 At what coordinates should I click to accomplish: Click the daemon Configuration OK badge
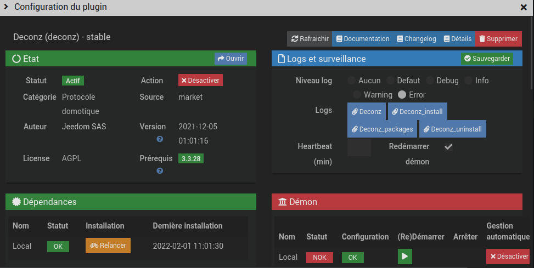pyautogui.click(x=353, y=258)
